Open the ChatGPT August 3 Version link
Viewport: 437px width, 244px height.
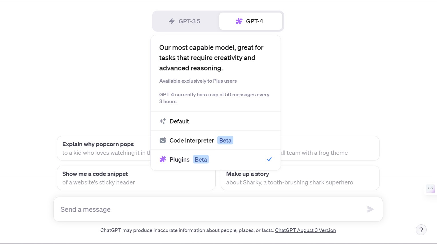305,230
